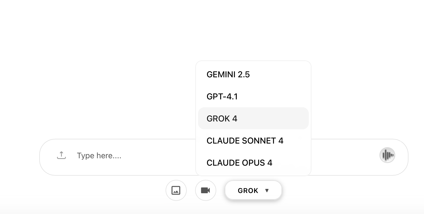Screen dimensions: 424x214
Task: Select the highlighted GROK 4 option
Action: coord(222,119)
